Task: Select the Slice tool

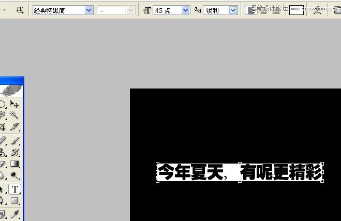Action: (14, 127)
